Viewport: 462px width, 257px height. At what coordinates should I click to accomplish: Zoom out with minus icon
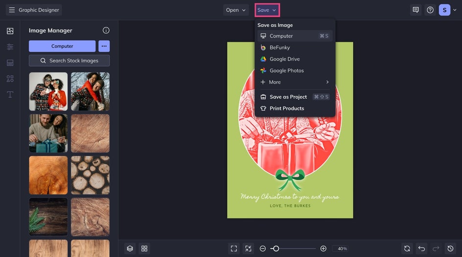click(x=262, y=249)
